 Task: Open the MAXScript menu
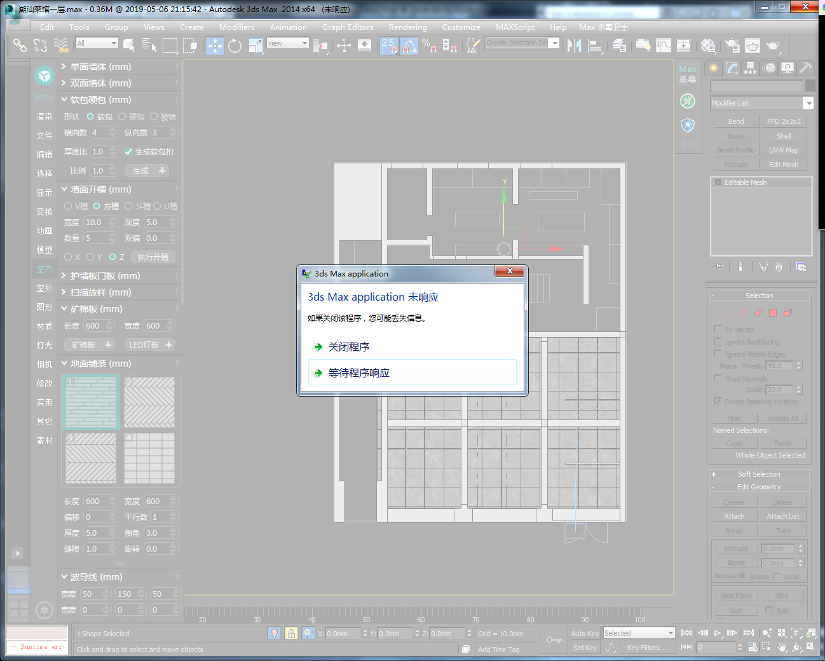(515, 27)
